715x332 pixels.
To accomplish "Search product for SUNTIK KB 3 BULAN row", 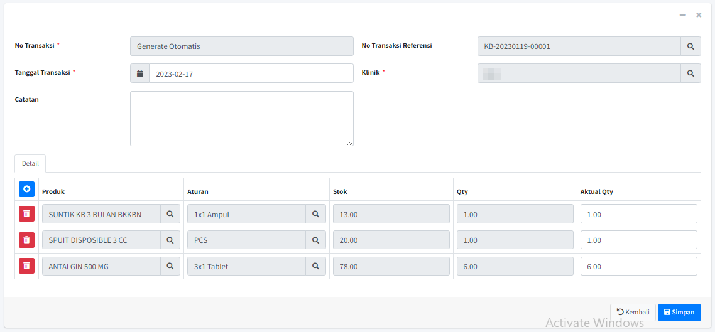I will point(170,214).
